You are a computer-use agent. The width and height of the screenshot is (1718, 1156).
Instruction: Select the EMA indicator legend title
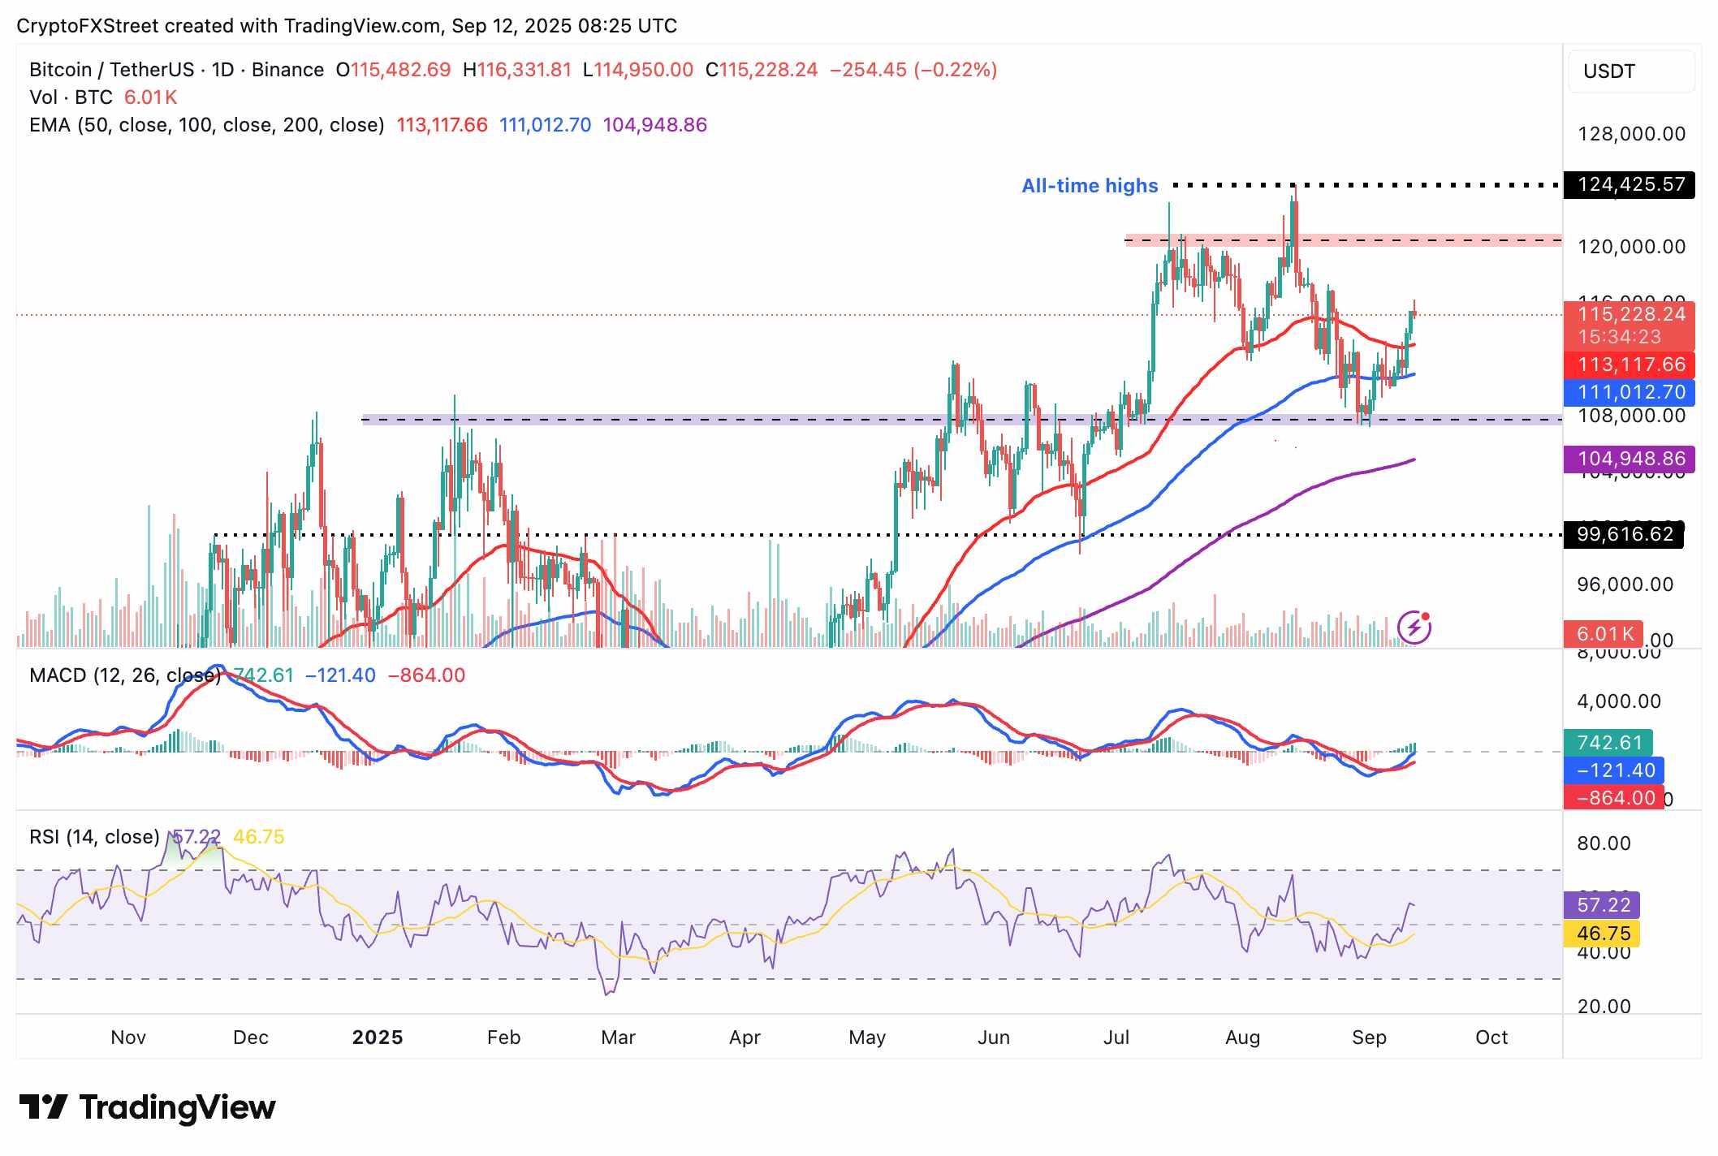click(x=206, y=125)
